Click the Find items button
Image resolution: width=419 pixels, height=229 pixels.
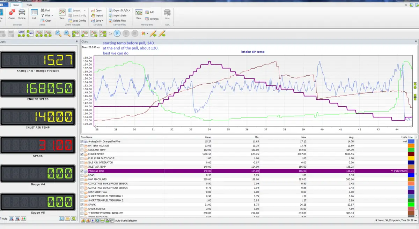click(x=45, y=10)
